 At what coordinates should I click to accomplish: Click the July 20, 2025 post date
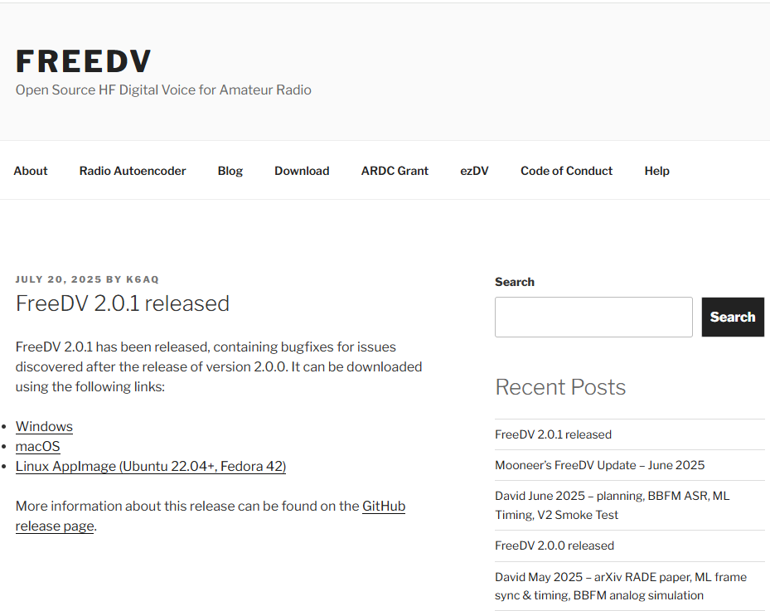[59, 279]
